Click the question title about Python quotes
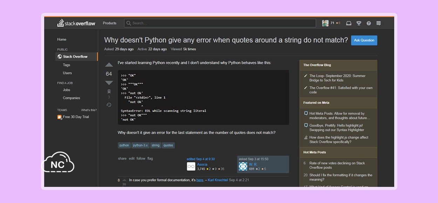The image size is (438, 203). pos(226,40)
